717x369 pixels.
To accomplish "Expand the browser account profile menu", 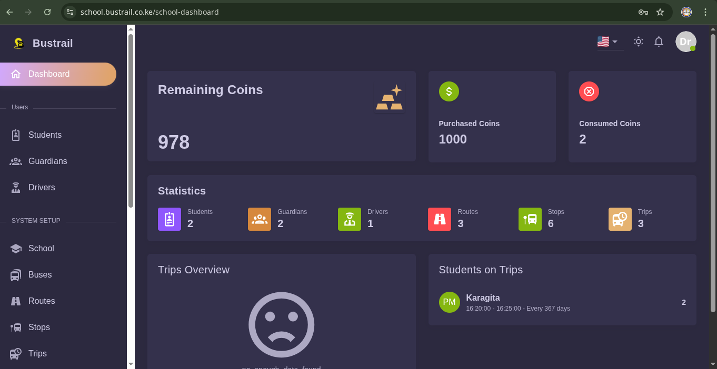I will (686, 12).
